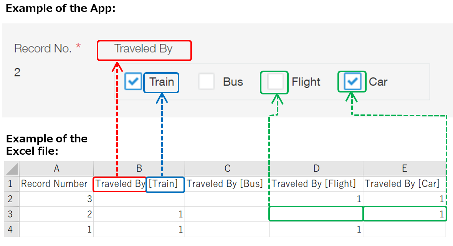Click the Traveled By field label

144,49
